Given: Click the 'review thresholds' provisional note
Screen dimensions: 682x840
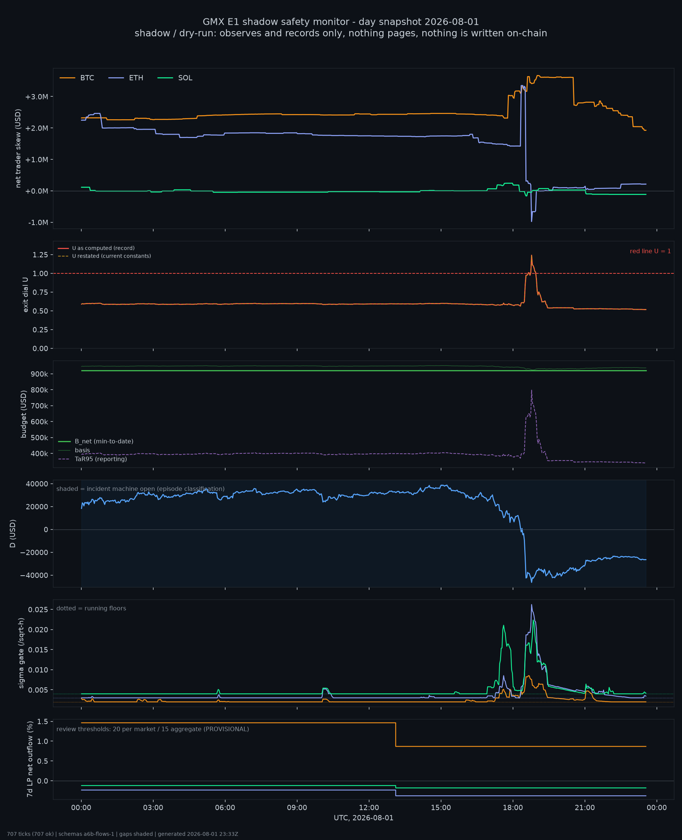Looking at the screenshot, I should (x=153, y=729).
